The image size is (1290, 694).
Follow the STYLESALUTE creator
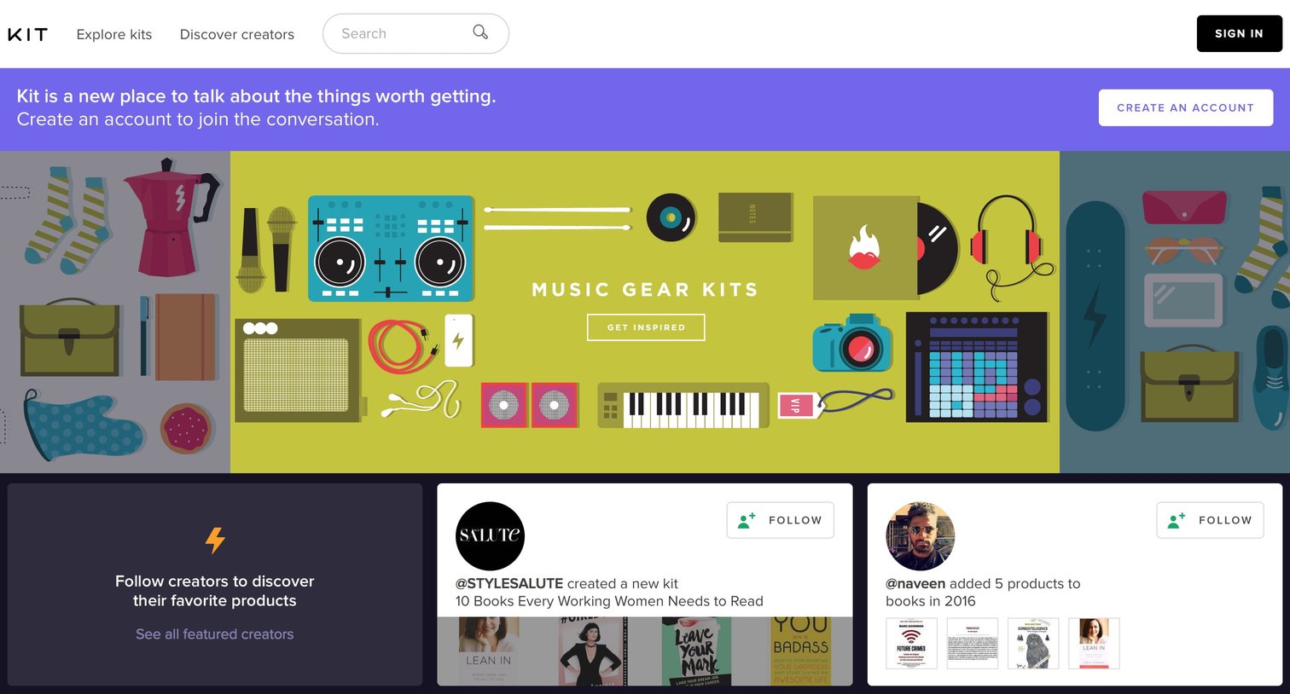coord(780,520)
